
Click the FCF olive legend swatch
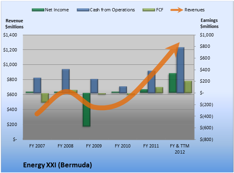149,10
